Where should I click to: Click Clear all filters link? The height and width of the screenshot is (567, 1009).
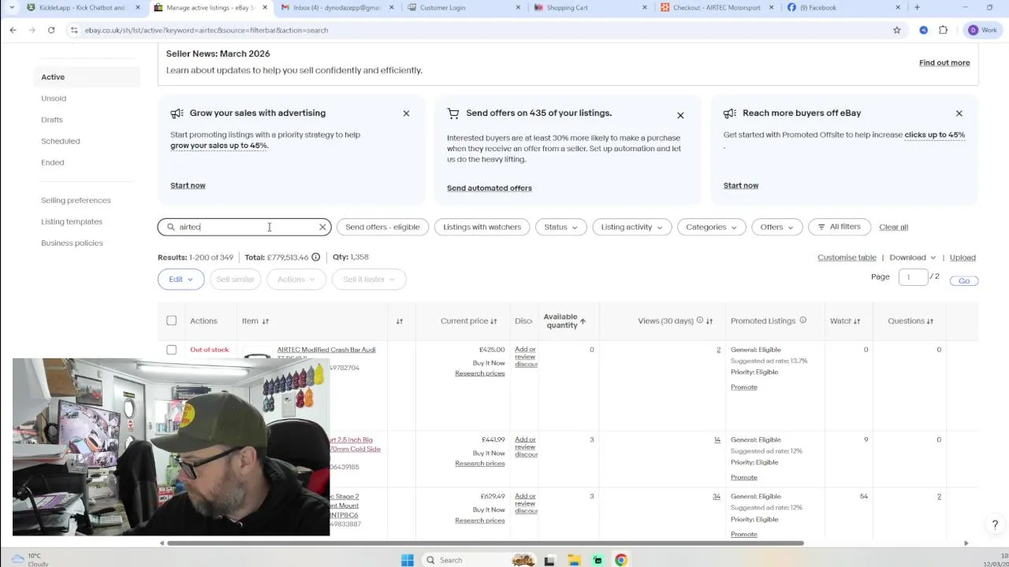(x=893, y=227)
